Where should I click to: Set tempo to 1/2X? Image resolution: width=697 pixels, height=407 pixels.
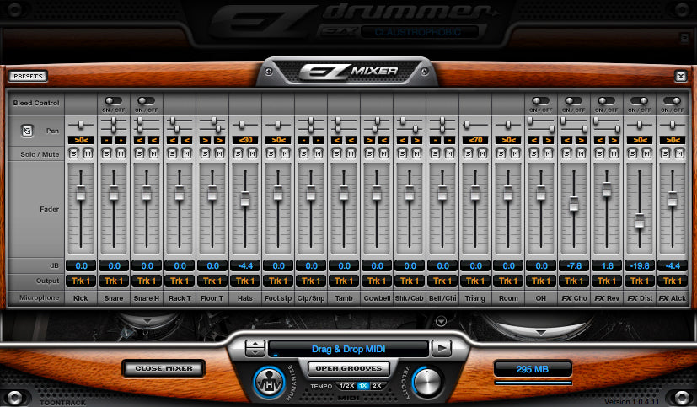coord(346,385)
